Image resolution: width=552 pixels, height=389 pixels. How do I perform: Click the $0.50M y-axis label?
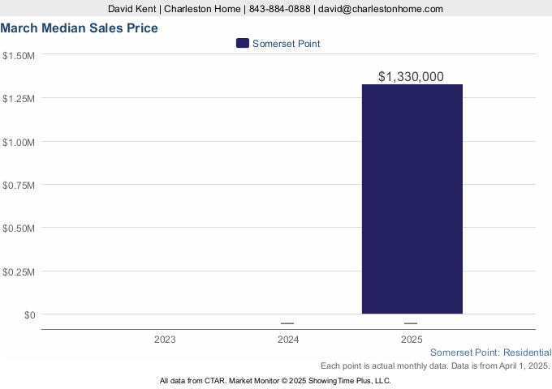pyautogui.click(x=18, y=229)
